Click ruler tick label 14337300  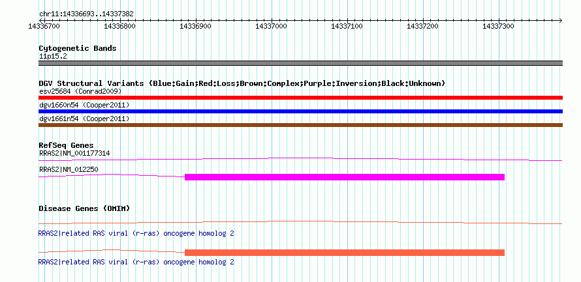(x=498, y=26)
